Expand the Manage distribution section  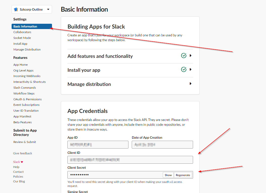pos(191,84)
